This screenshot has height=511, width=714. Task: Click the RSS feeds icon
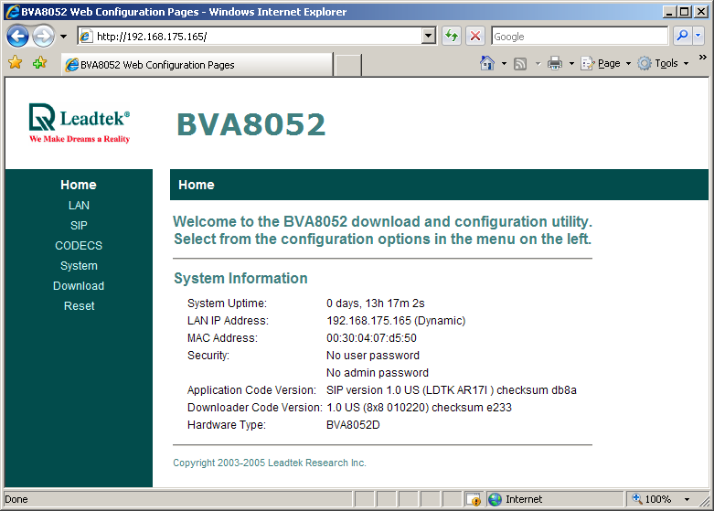pyautogui.click(x=520, y=63)
